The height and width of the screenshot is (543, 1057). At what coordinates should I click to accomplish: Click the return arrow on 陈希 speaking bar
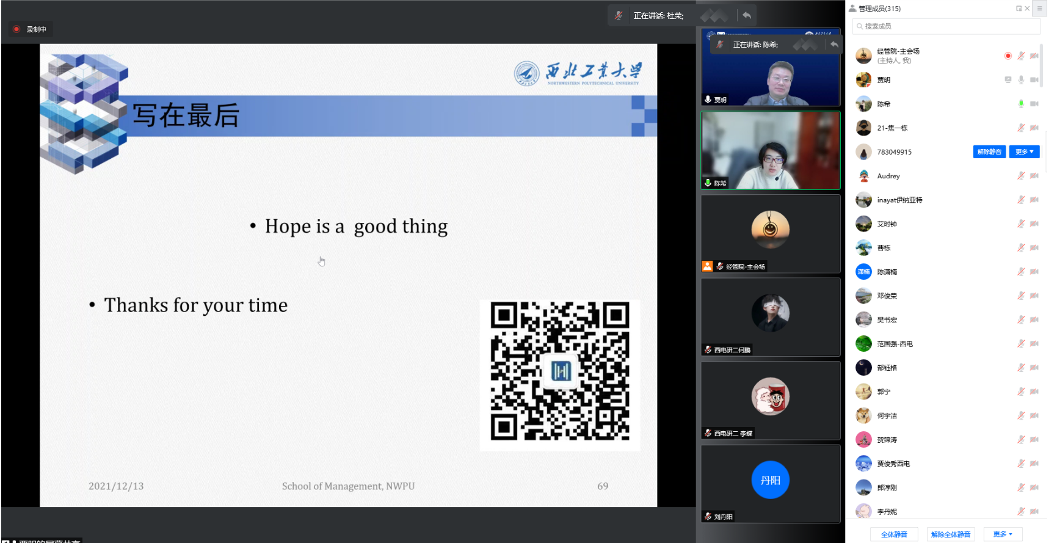(834, 45)
